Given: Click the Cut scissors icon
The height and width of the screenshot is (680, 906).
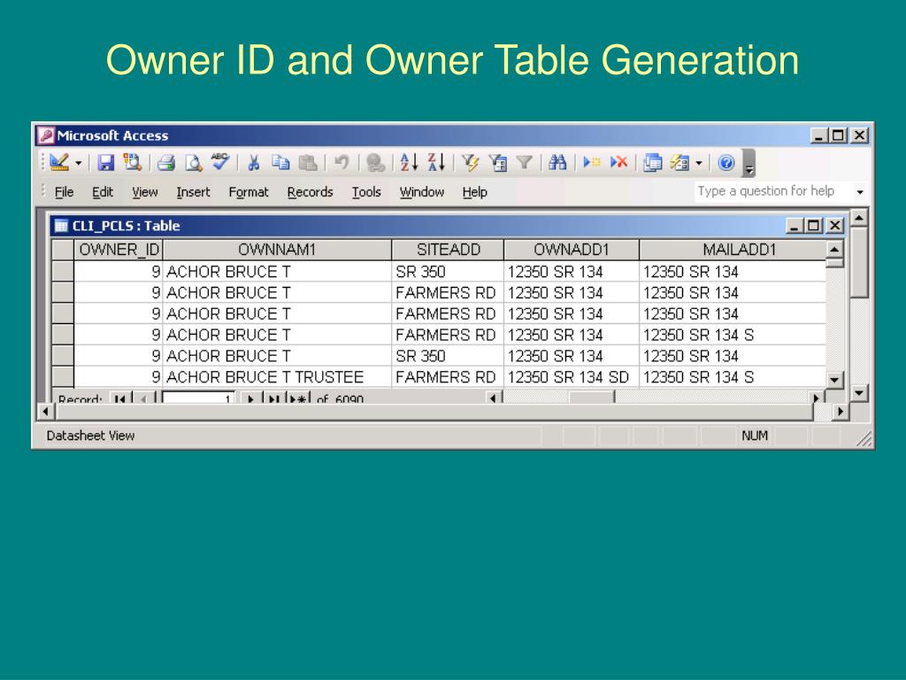Looking at the screenshot, I should [x=253, y=163].
